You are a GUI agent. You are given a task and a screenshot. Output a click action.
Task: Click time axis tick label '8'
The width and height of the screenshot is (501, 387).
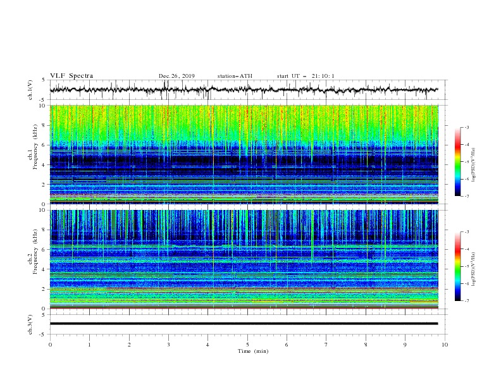(x=366, y=345)
